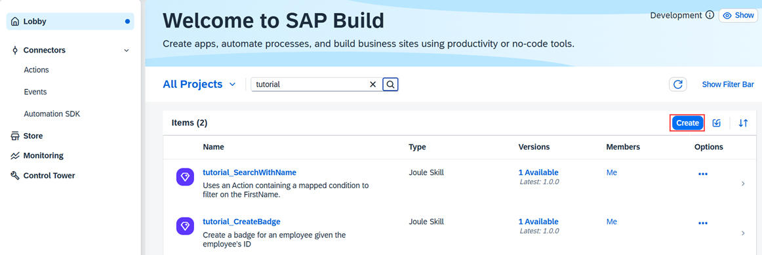The height and width of the screenshot is (255, 762).
Task: Click the Store shop icon
Action: click(15, 136)
